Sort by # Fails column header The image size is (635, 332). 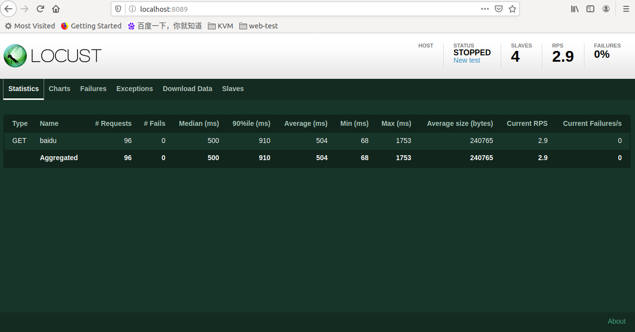pos(154,123)
